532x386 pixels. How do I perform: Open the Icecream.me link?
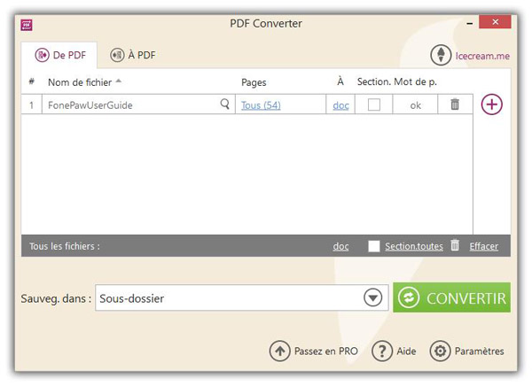[x=482, y=56]
